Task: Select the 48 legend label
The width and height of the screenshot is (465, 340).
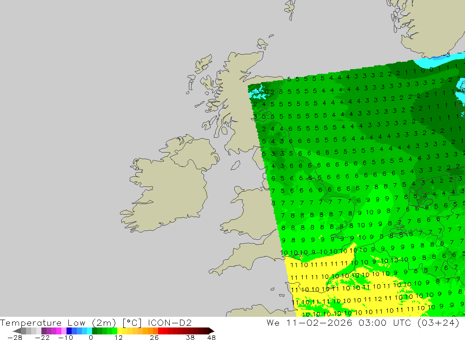Action: click(212, 338)
